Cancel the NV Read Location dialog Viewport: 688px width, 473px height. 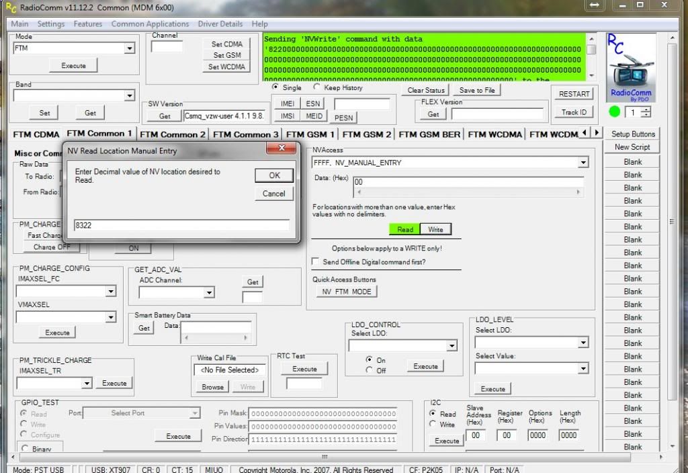coord(274,193)
